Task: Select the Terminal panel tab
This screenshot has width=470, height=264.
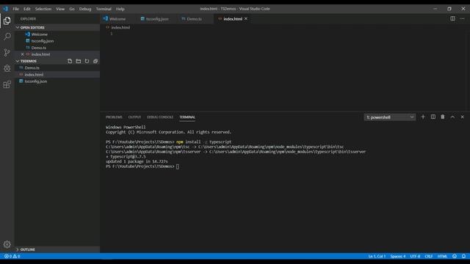Action: pos(187,117)
